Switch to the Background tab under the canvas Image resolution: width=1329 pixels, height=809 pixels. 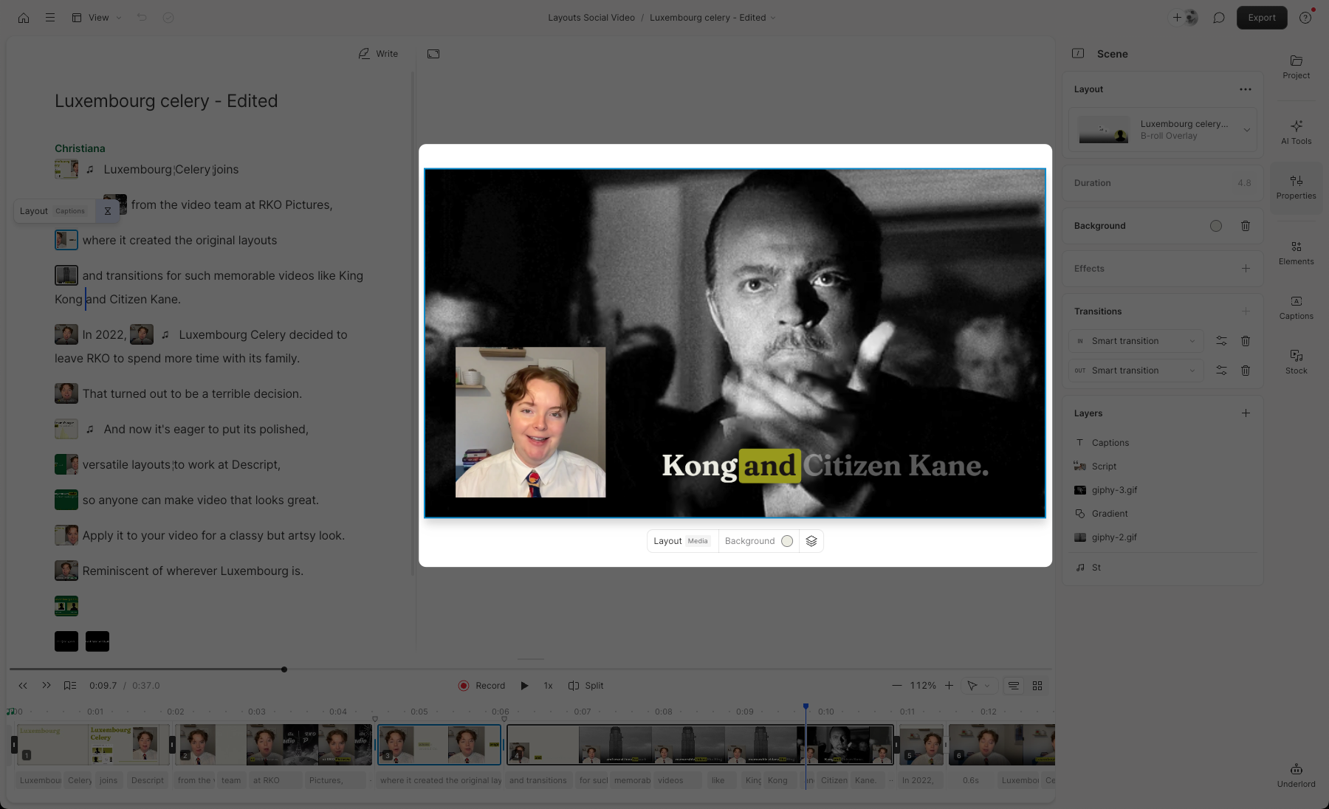click(x=749, y=540)
